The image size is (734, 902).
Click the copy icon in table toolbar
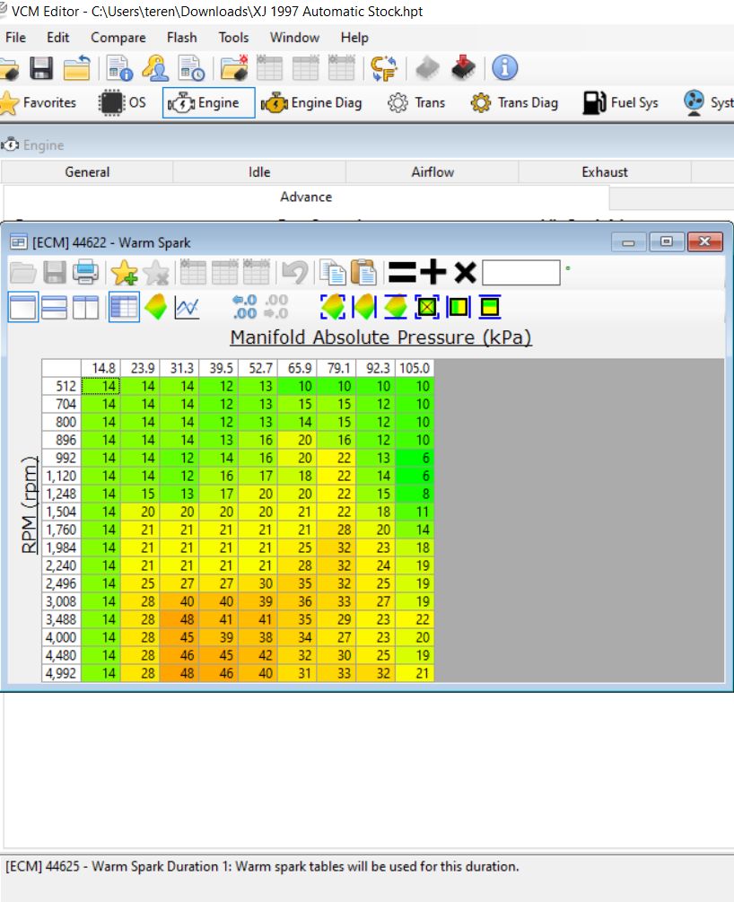(x=334, y=272)
